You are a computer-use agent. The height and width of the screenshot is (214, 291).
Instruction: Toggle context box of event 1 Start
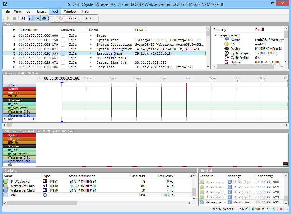click(x=63, y=36)
